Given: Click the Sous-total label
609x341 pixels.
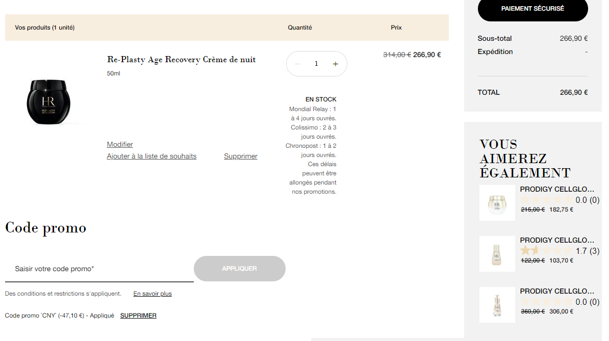Looking at the screenshot, I should [x=494, y=38].
